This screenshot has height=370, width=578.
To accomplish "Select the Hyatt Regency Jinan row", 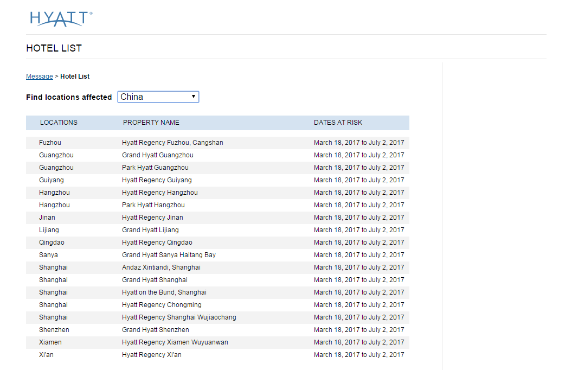I will click(x=152, y=218).
